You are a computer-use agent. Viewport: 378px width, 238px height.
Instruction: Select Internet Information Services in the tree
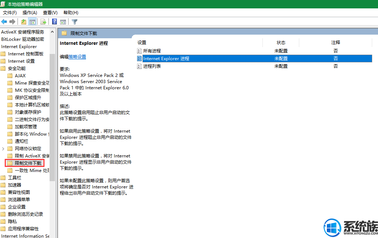tap(25, 235)
